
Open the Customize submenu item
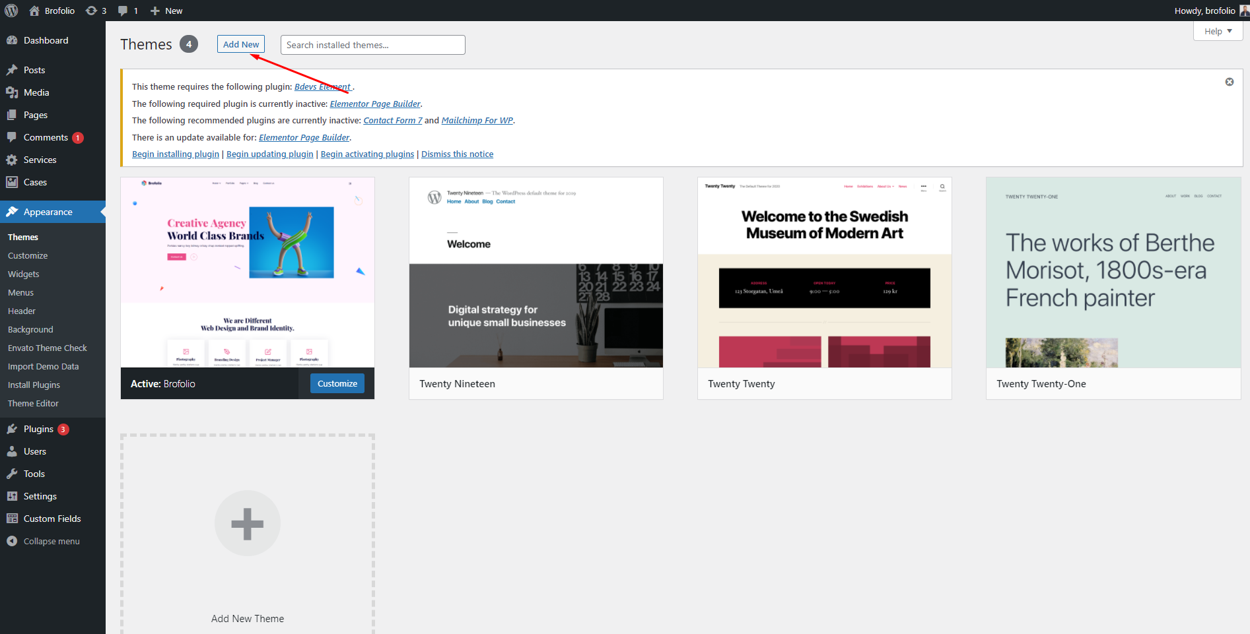28,255
